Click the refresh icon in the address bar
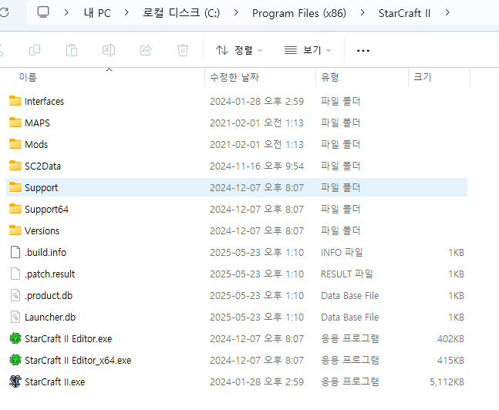 point(4,12)
